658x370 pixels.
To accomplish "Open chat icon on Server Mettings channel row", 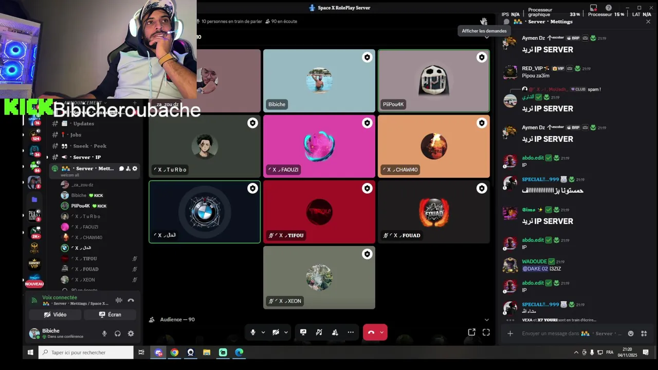I will (122, 169).
